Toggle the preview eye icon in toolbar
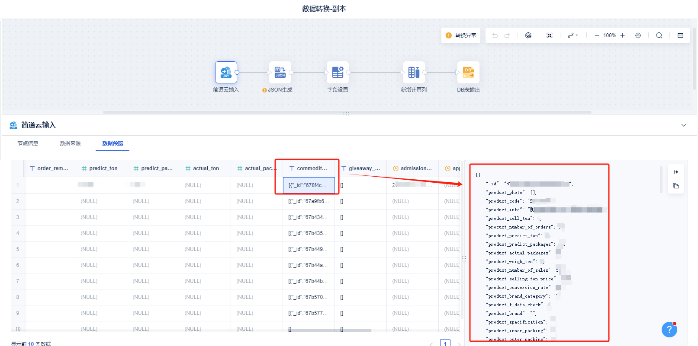Viewport: 698px width, 346px height. point(528,35)
